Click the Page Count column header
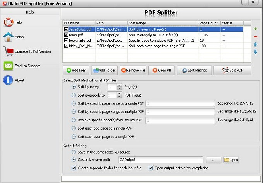Screen dimensions: 263x183 pos(209,23)
